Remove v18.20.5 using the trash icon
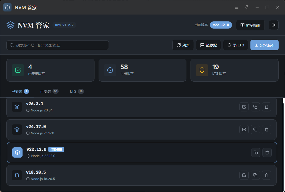Image resolution: width=285 pixels, height=192 pixels. coord(267,175)
